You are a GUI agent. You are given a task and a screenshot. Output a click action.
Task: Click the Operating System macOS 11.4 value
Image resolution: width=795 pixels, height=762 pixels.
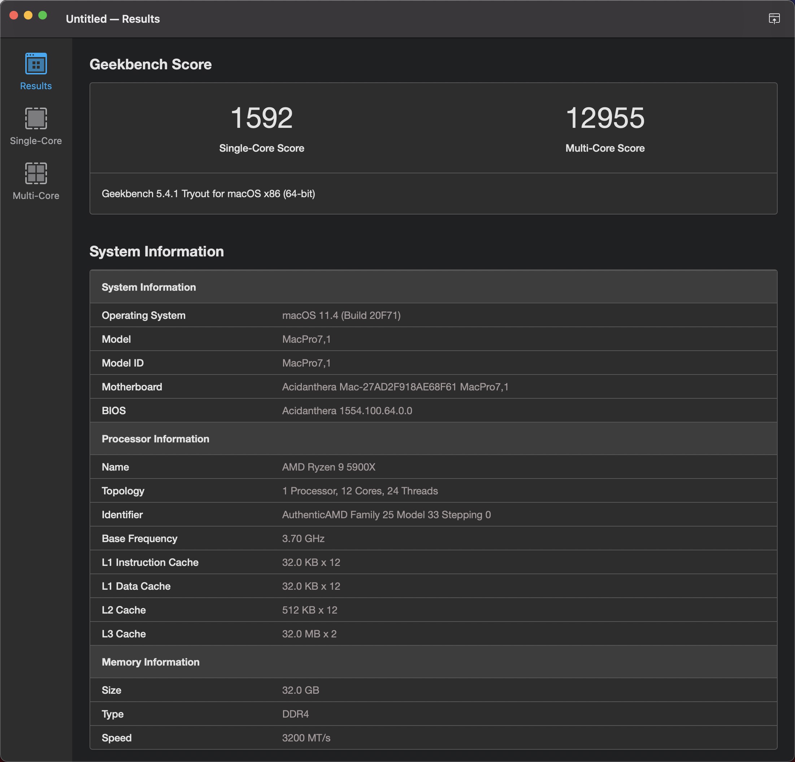tap(341, 315)
